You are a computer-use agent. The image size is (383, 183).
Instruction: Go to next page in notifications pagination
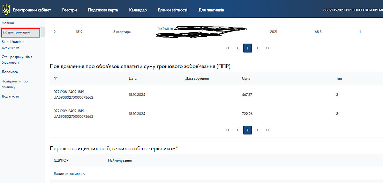pos(258,130)
